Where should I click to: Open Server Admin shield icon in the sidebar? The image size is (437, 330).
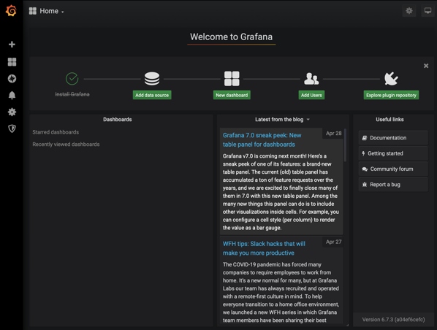tap(12, 128)
